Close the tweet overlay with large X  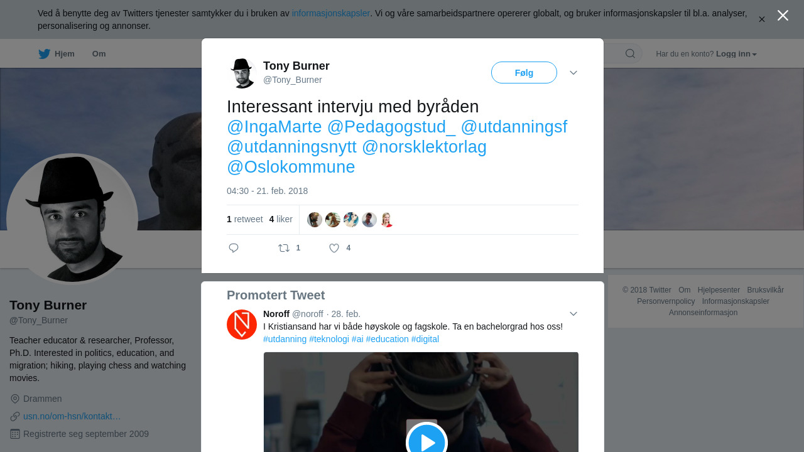[783, 16]
